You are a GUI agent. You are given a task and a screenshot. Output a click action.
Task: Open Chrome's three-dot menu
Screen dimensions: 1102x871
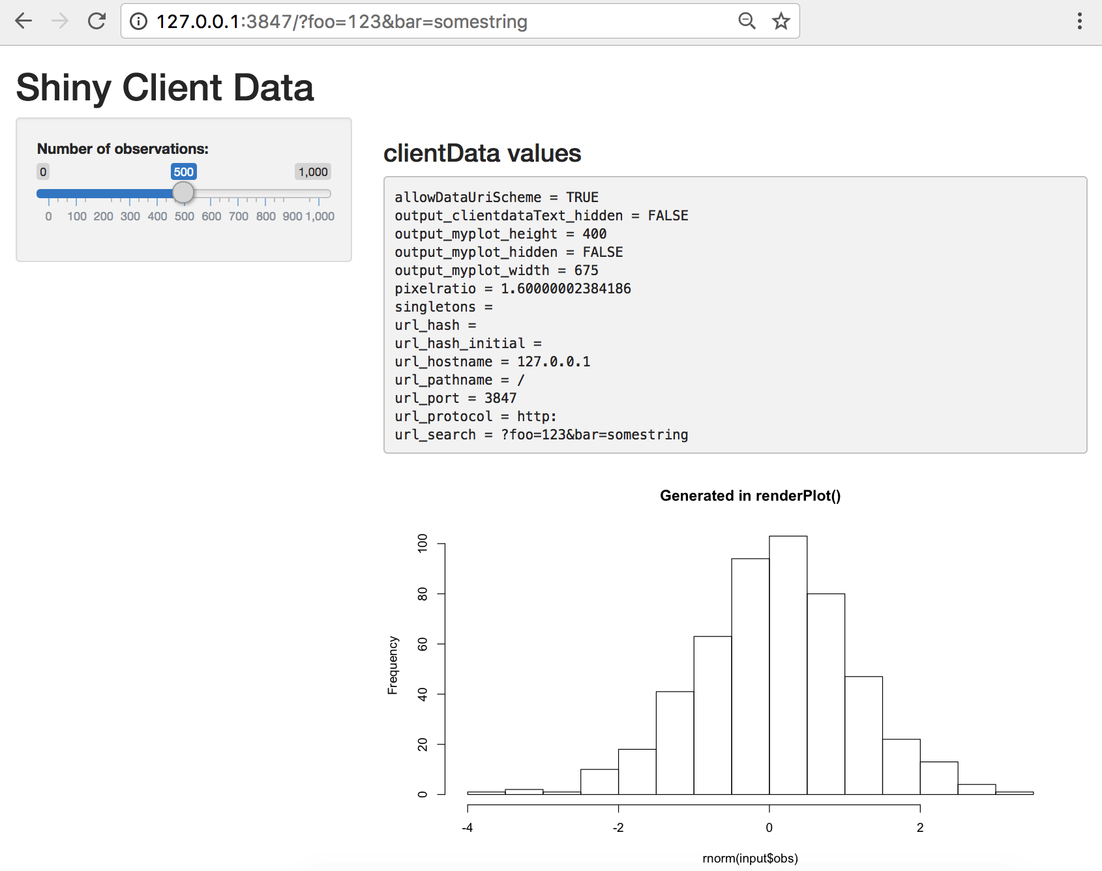(x=1080, y=20)
